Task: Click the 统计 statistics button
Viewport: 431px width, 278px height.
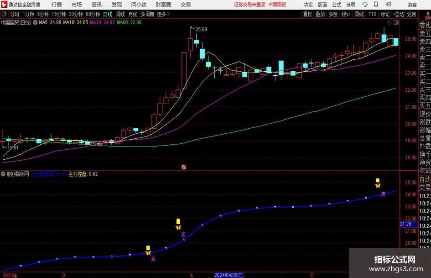Action: [x=346, y=14]
